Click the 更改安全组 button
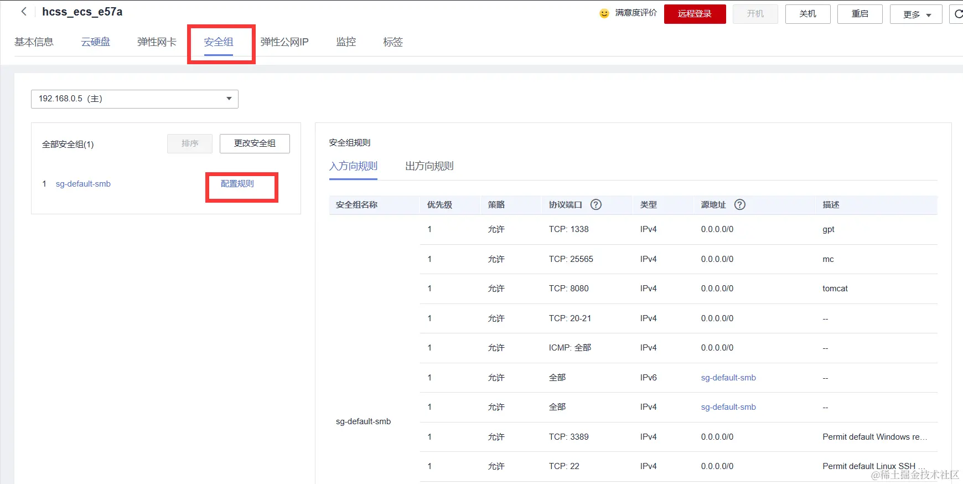963x484 pixels. 255,143
